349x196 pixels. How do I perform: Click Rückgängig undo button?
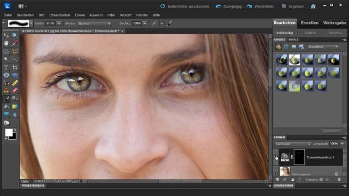[x=228, y=6]
